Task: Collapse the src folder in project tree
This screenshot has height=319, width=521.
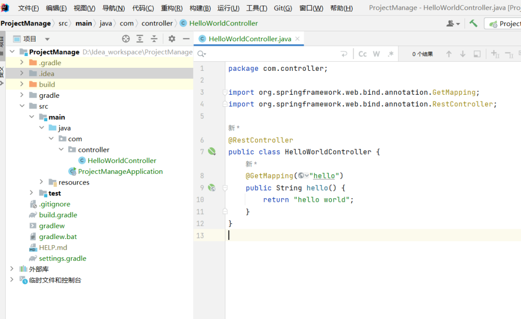Action: 22,106
